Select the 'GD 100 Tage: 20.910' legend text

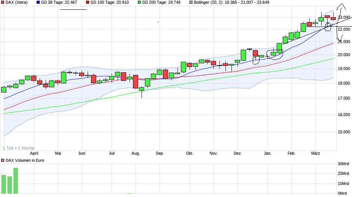(x=110, y=3)
